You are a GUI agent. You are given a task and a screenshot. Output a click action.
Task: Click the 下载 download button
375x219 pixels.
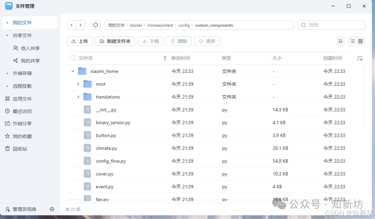tap(150, 41)
